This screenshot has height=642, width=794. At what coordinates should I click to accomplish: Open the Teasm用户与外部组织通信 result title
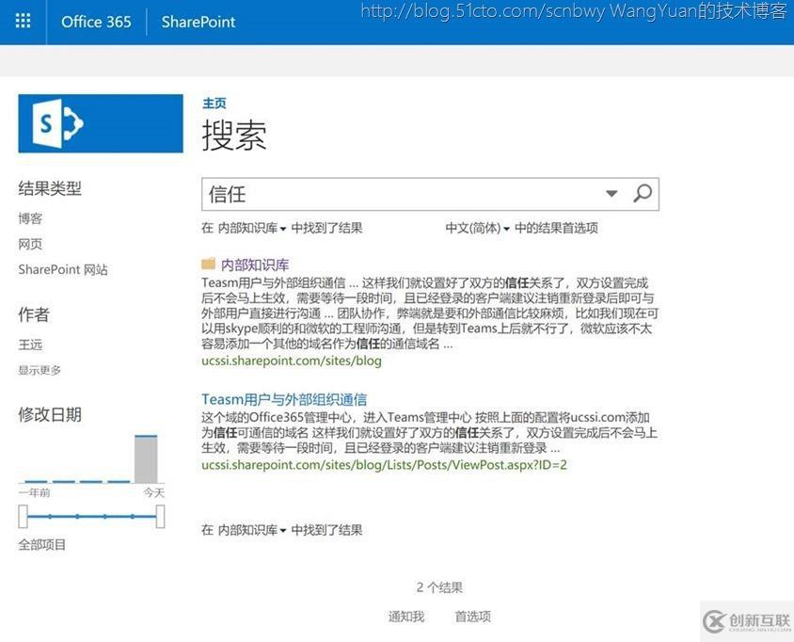tap(284, 399)
